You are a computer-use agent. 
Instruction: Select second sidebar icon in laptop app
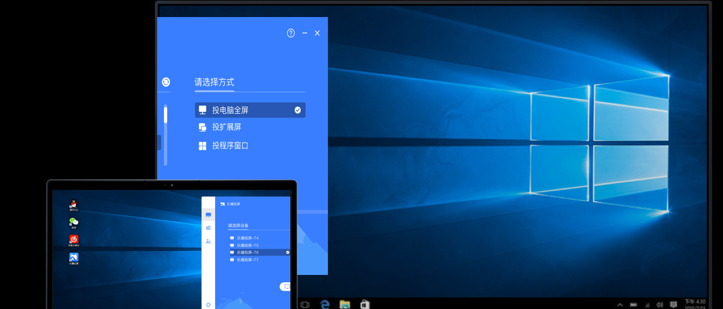(208, 228)
